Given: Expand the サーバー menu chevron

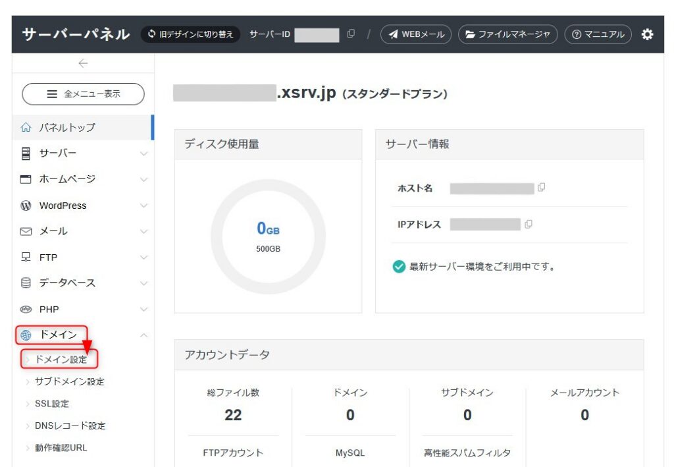Looking at the screenshot, I should coord(143,154).
